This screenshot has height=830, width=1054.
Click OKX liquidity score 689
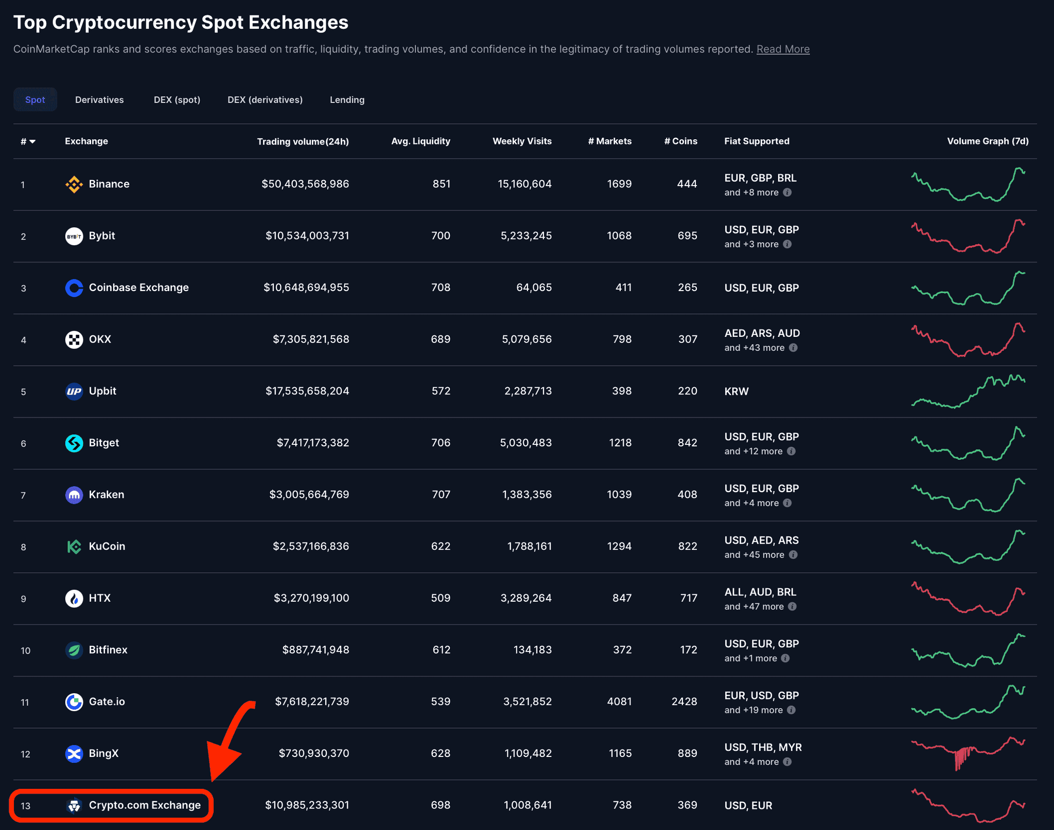tap(441, 339)
